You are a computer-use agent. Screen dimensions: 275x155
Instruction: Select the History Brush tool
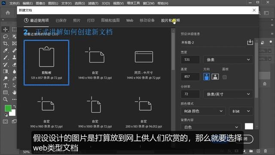[x=5, y=65]
